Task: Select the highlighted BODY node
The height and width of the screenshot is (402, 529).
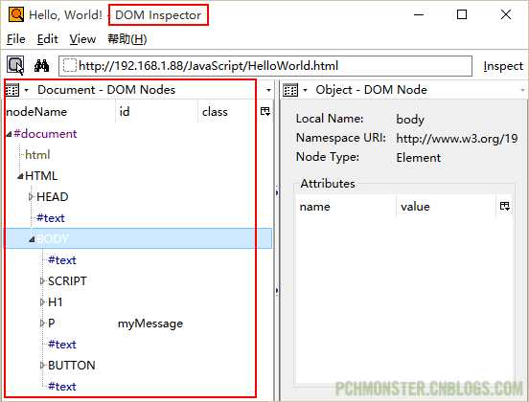Action: pos(138,239)
